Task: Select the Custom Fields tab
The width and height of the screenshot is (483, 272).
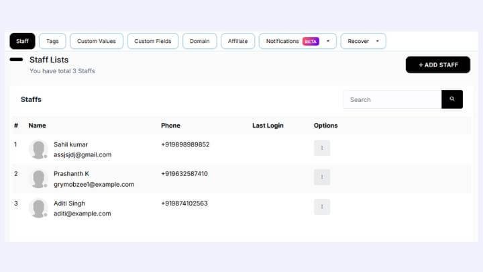Action: 153,41
